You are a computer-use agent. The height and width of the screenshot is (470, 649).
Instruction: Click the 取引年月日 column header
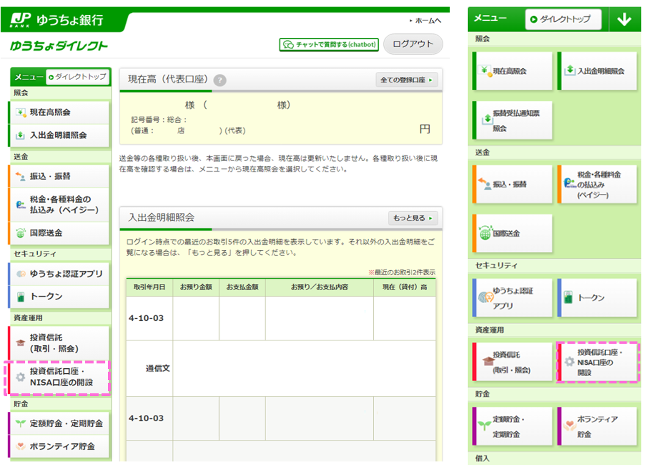[149, 287]
